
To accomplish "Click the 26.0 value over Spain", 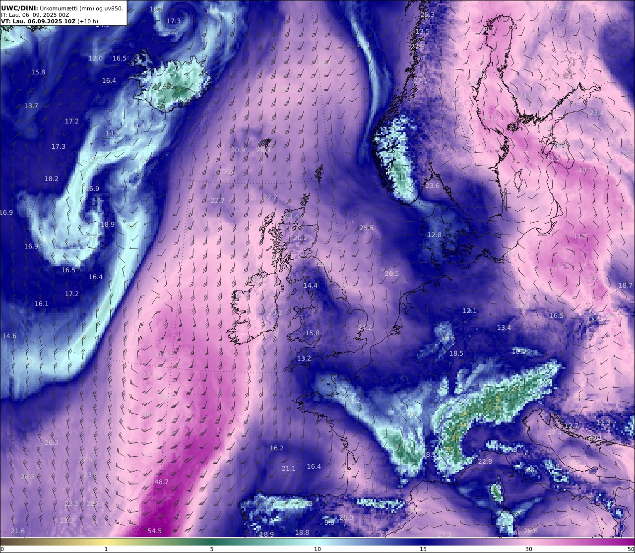I will [346, 517].
